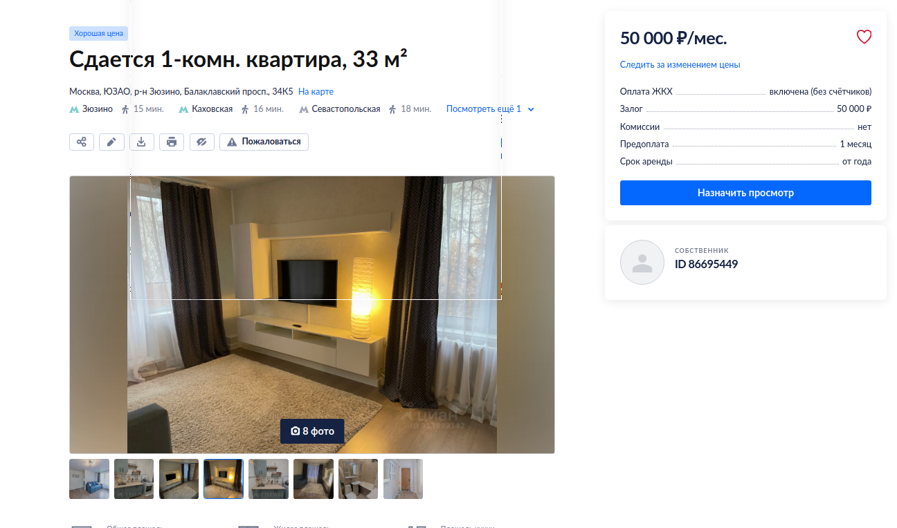Select the bathroom photo thumbnail
This screenshot has width=897, height=528.
[x=358, y=479]
